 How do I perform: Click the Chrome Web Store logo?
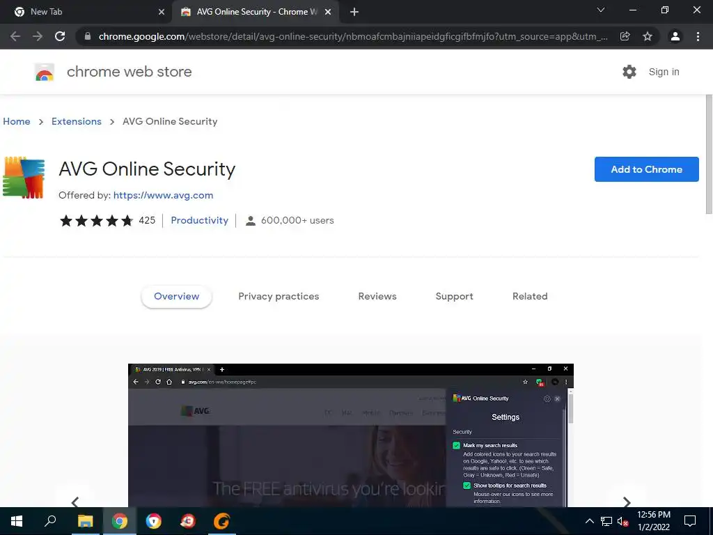point(45,72)
